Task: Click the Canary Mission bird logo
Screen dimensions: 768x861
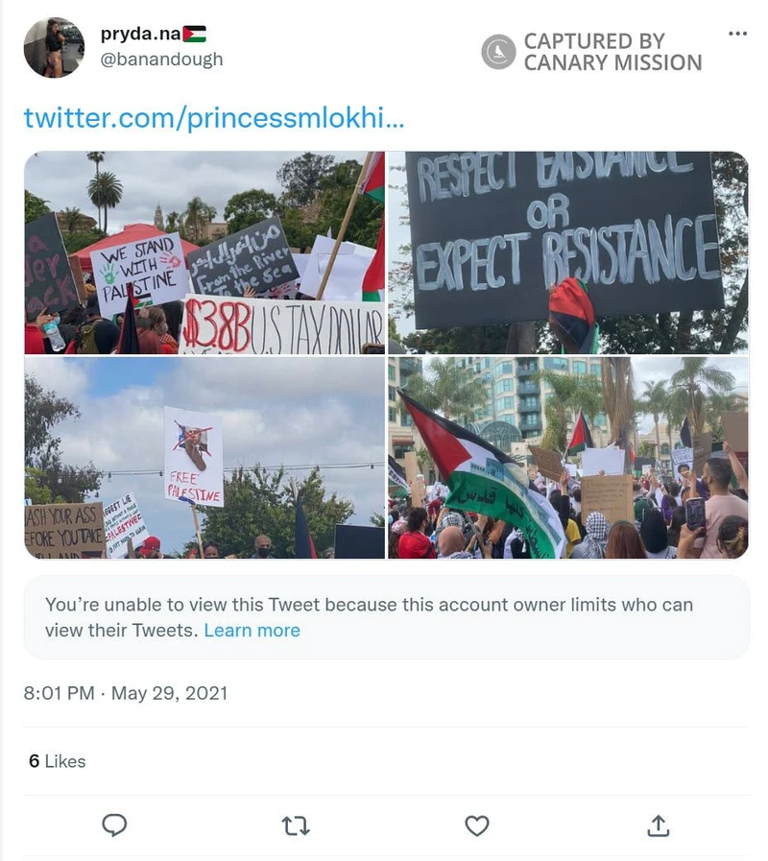Action: pos(498,52)
